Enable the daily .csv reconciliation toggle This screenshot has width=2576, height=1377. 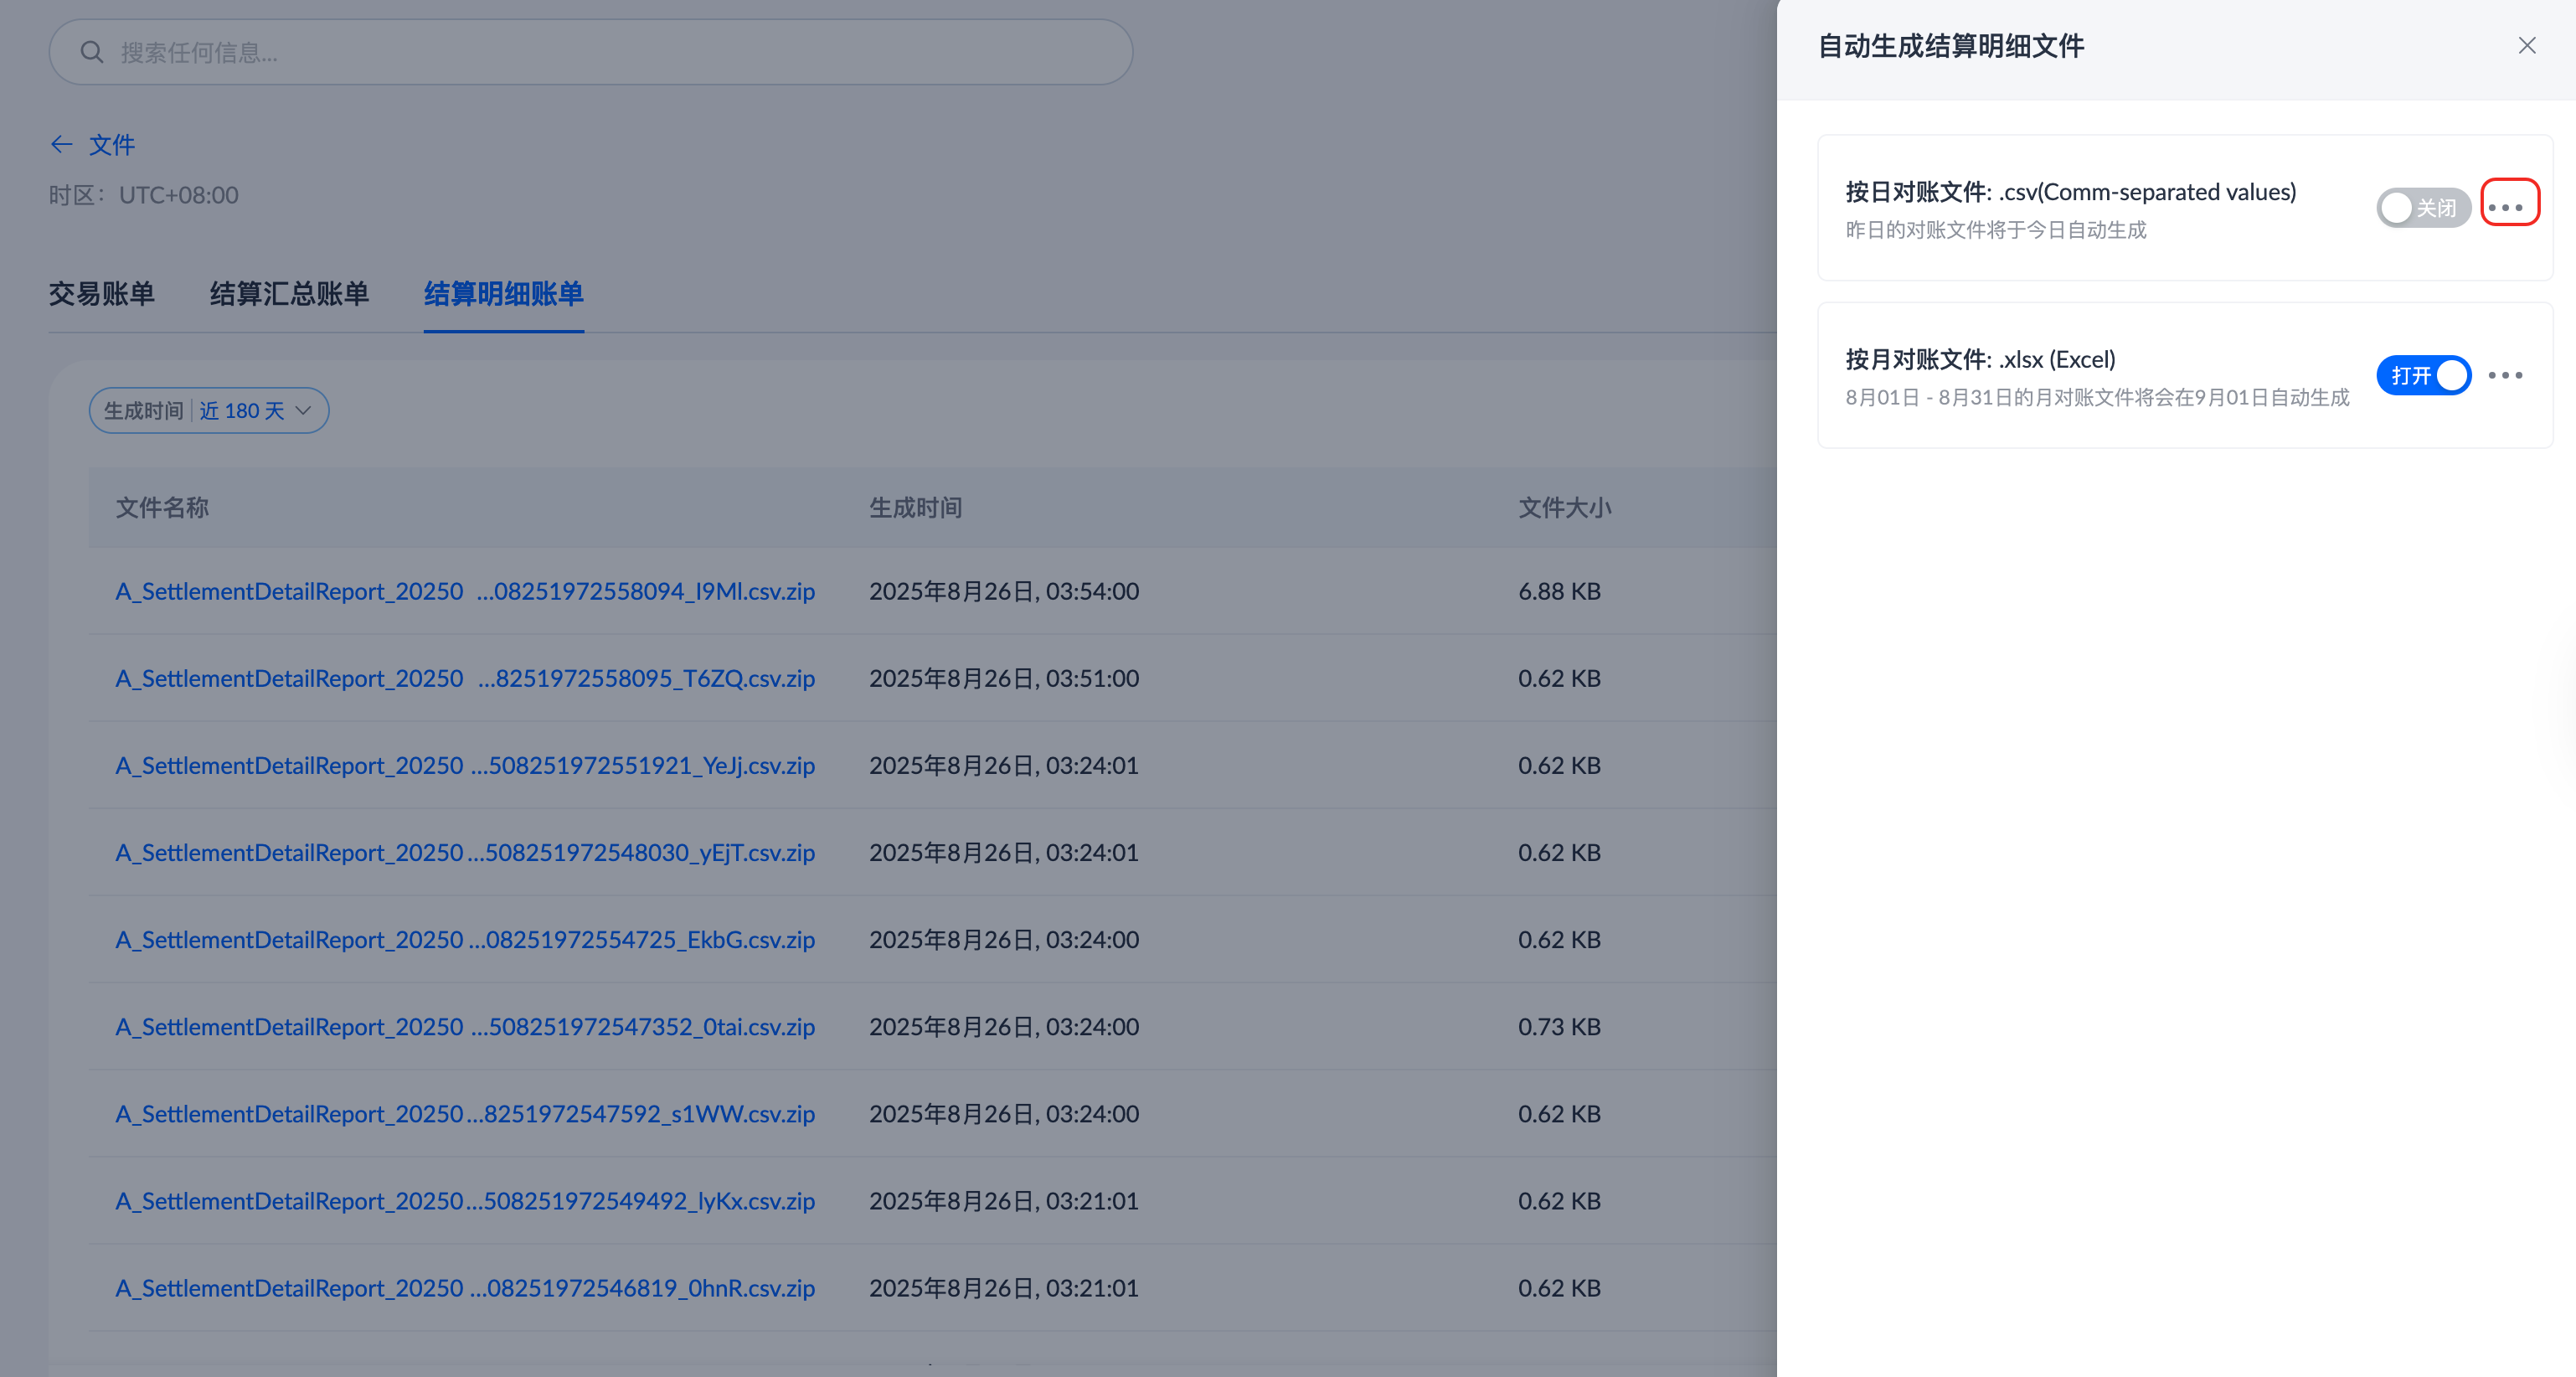point(2422,207)
